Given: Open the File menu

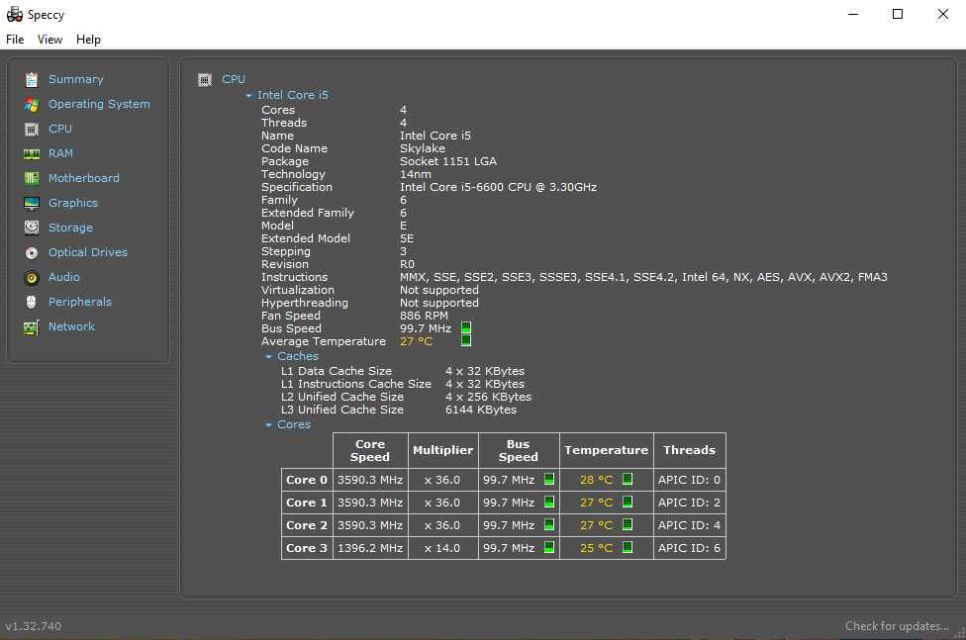Looking at the screenshot, I should (x=15, y=40).
